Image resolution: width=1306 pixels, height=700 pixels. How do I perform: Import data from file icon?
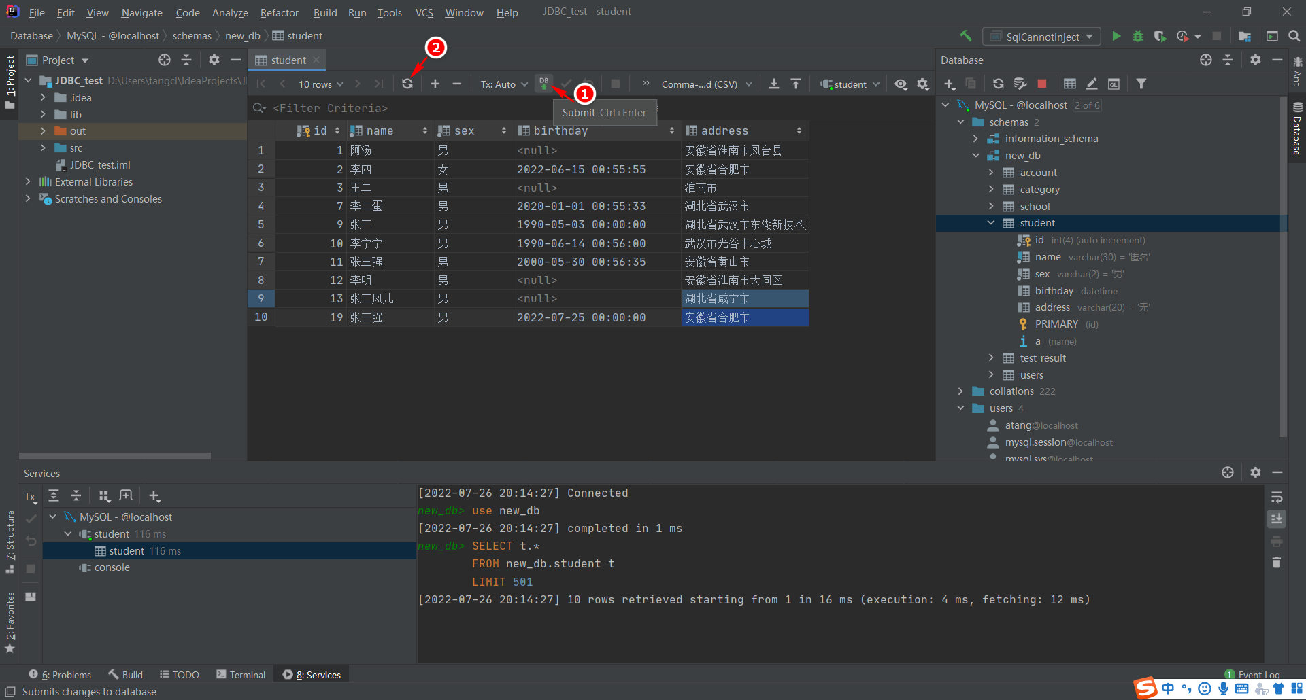coord(795,84)
